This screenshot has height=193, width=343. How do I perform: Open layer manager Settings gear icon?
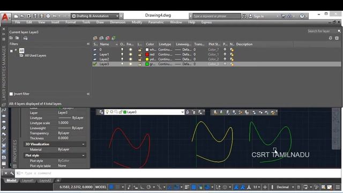click(x=337, y=38)
